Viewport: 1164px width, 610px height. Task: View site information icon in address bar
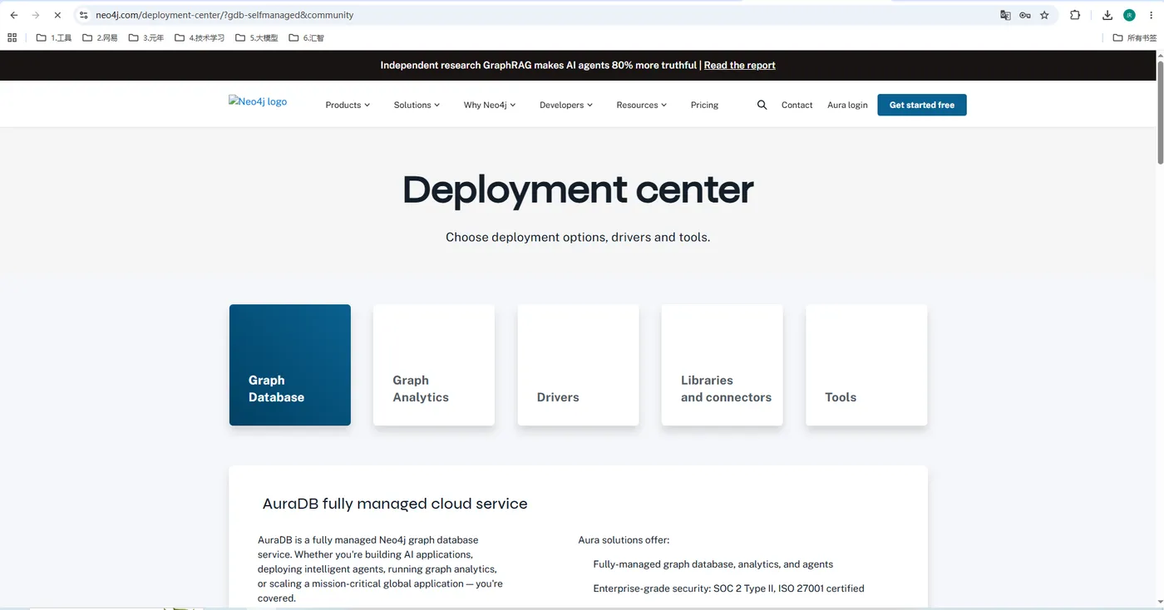(83, 15)
